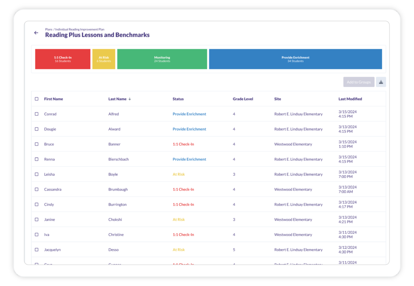Filter by the red 1:1 Check-In block
The width and height of the screenshot is (414, 286).
click(x=63, y=59)
